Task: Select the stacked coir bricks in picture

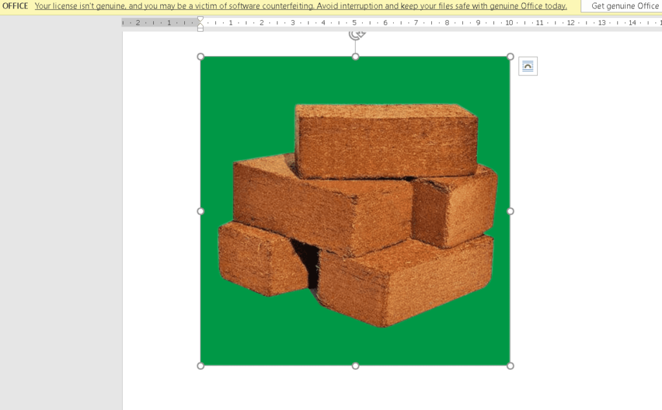Action: pyautogui.click(x=356, y=207)
